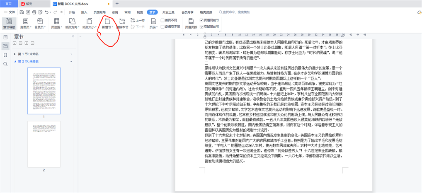The width and height of the screenshot is (422, 193).
Task: Uncheck 页眉同前节 checkbox
Action: coord(202,20)
